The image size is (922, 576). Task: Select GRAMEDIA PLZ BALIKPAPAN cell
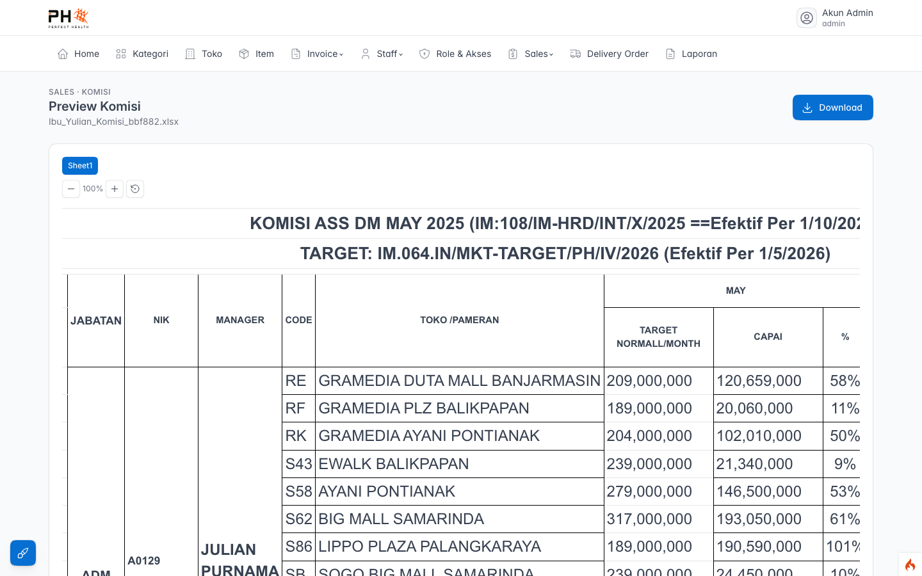pyautogui.click(x=460, y=408)
